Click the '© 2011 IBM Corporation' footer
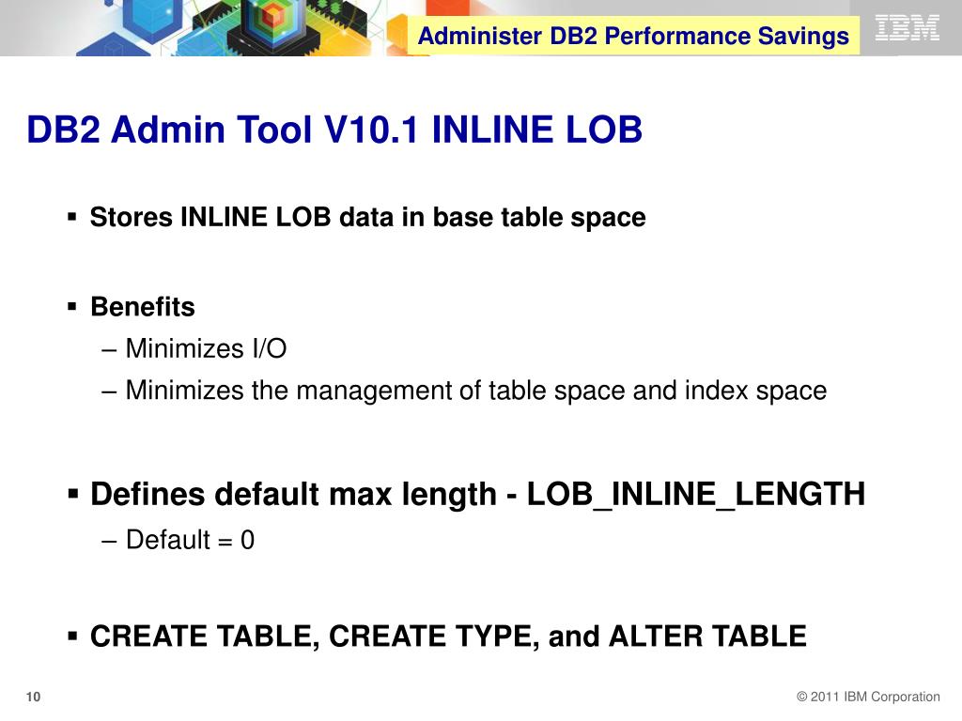Screen dimensions: 962x721 [x=868, y=697]
